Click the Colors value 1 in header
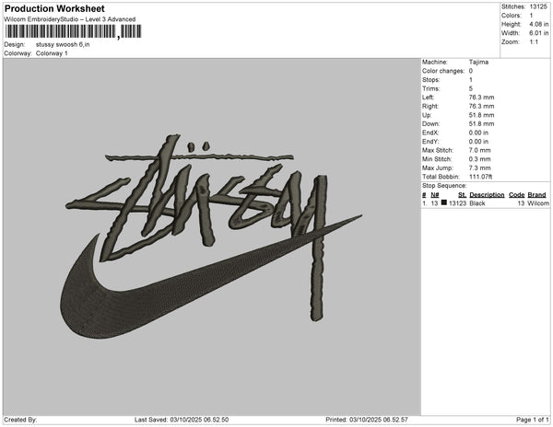 point(531,16)
